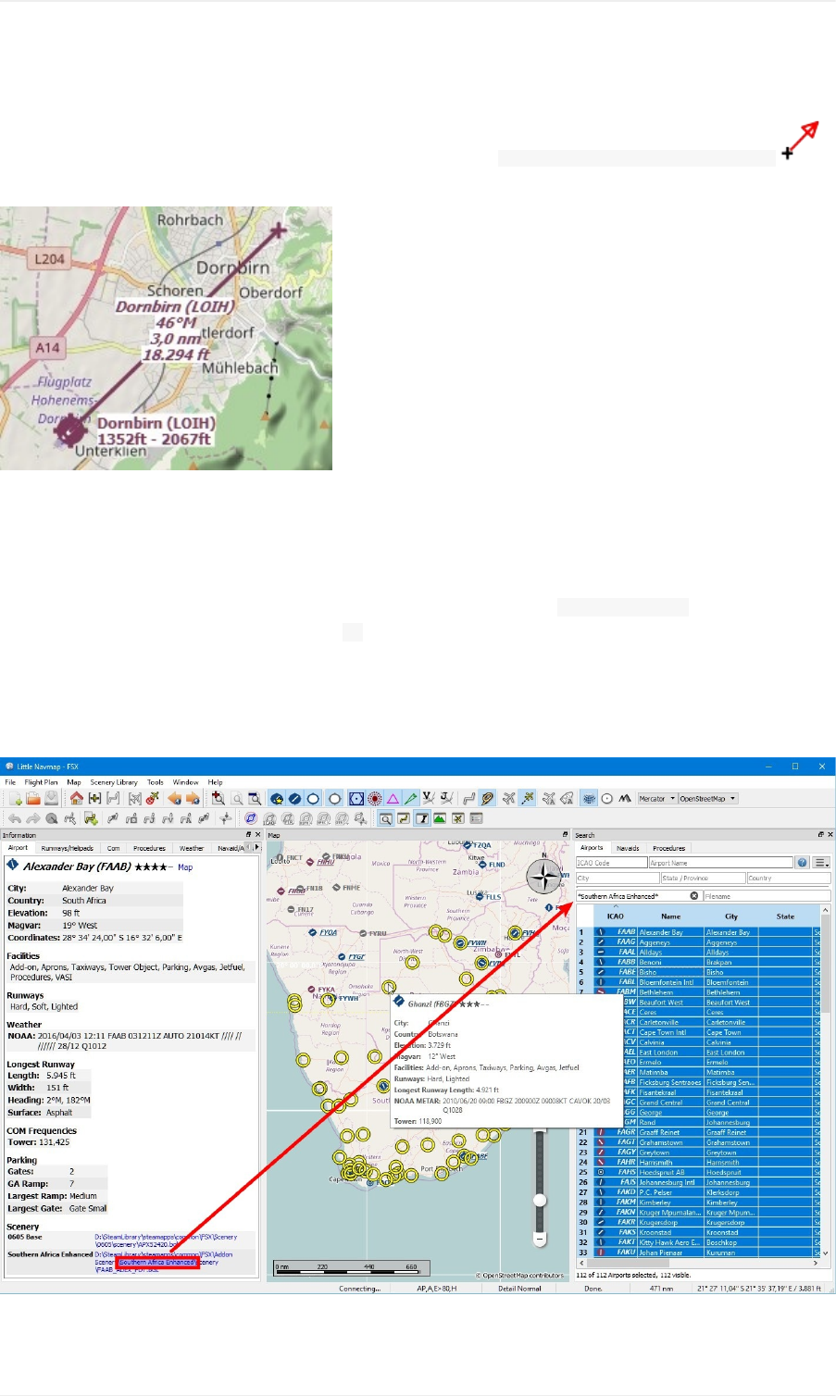Toggle airports with hard runways icon

(x=294, y=798)
